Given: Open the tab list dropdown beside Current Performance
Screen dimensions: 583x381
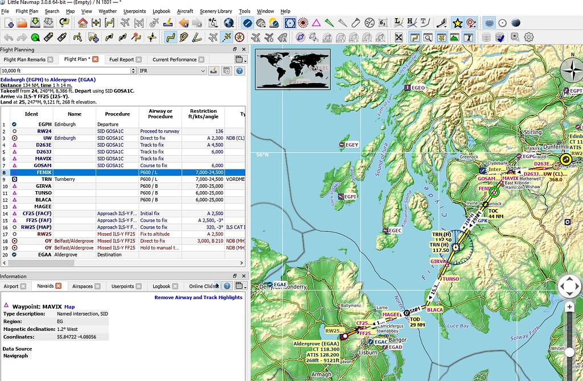Looking at the screenshot, I should coord(239,59).
